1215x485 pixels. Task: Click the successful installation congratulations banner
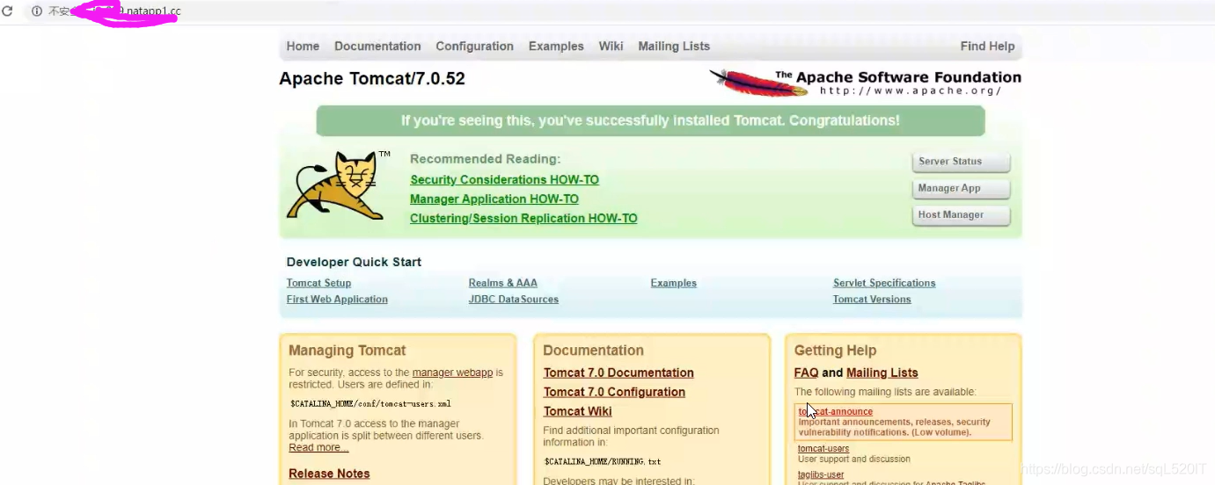tap(650, 121)
